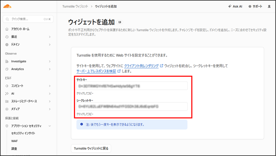Click Turnstile ウィジェットに戻る button
276x156 pixels.
pyautogui.click(x=91, y=148)
